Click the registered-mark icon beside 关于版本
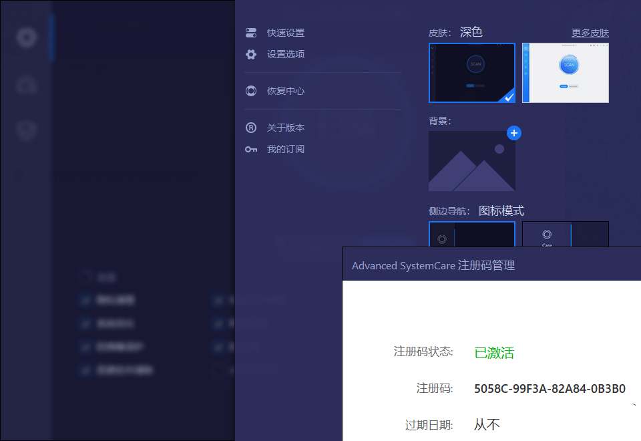 (251, 128)
